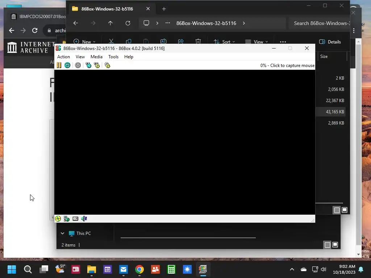The width and height of the screenshot is (371, 278).
Task: Reload the browser page
Action: tap(35, 30)
